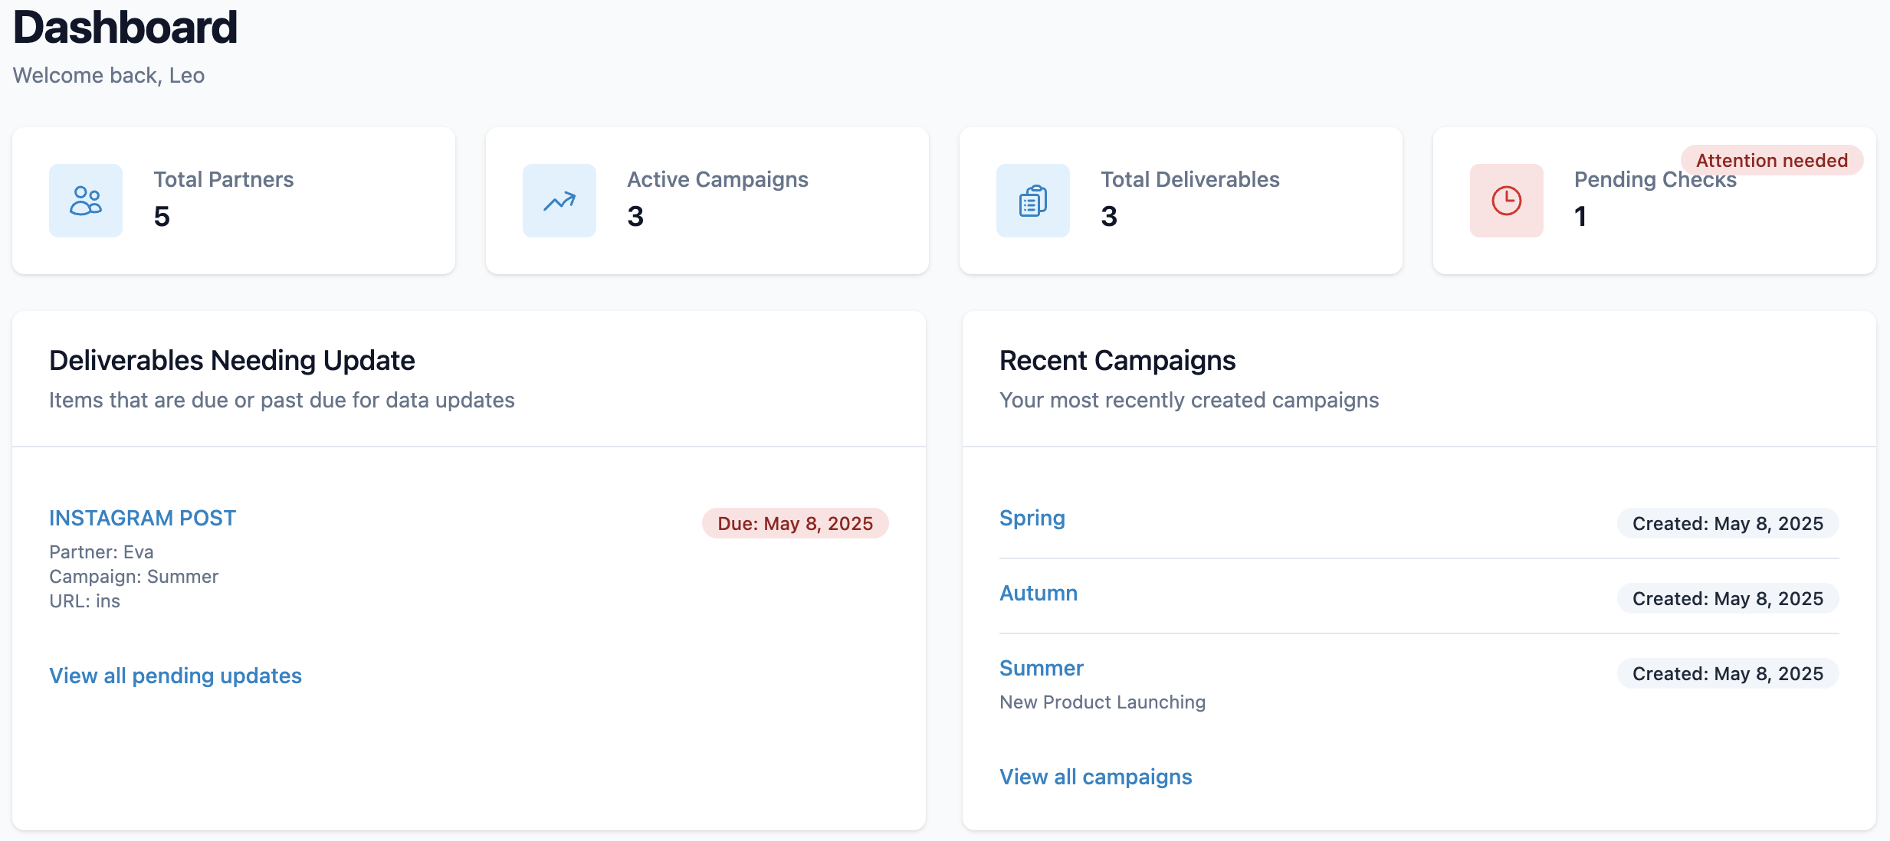The width and height of the screenshot is (1890, 841).
Task: Click the trending arrow icon beside Active Campaigns
Action: (x=559, y=200)
